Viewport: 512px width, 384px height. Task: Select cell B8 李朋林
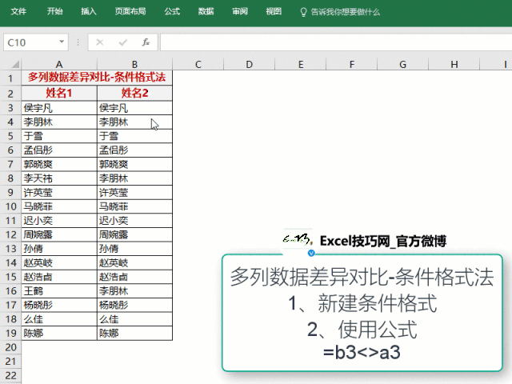point(134,178)
